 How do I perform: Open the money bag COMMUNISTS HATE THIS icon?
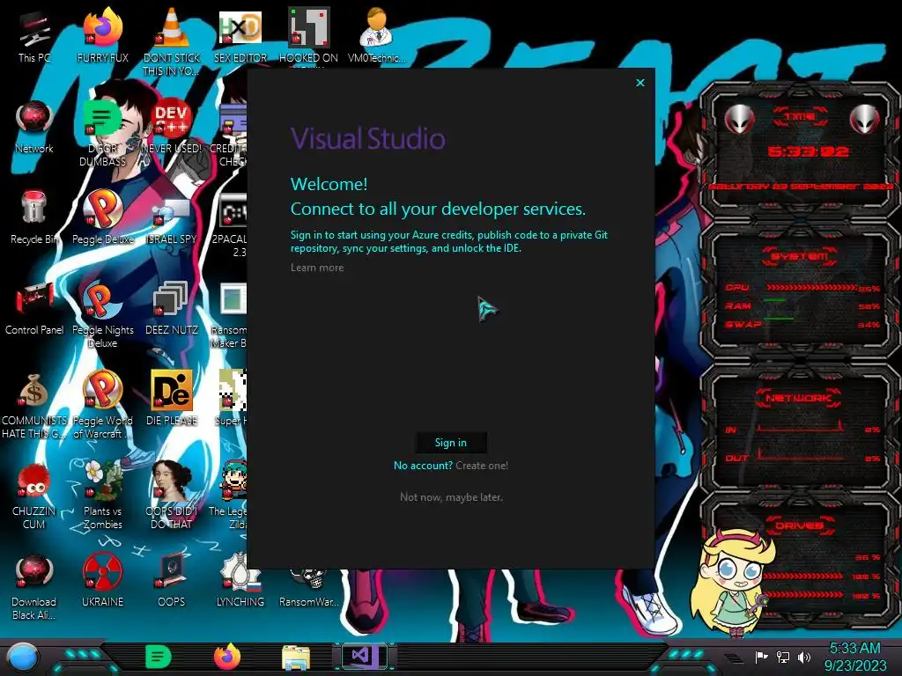(34, 406)
